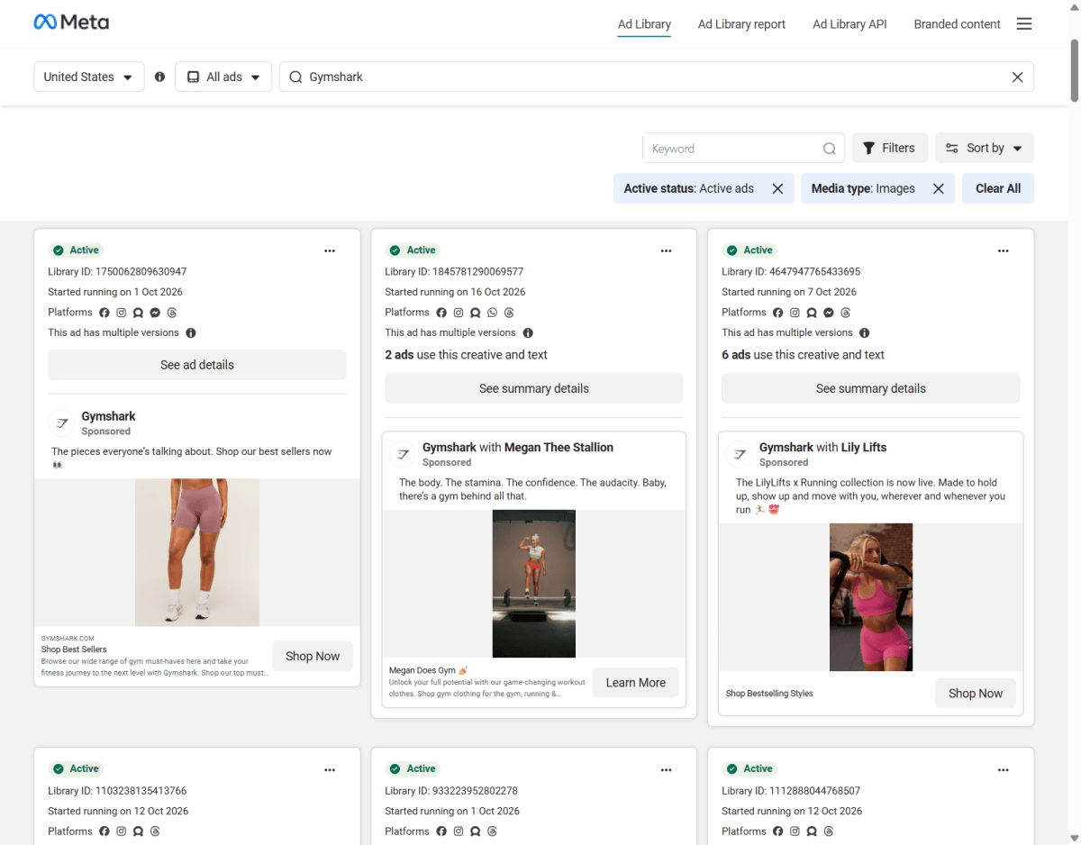1081x845 pixels.
Task: Click Started running on 7 Oct 2026
Action: click(x=789, y=292)
